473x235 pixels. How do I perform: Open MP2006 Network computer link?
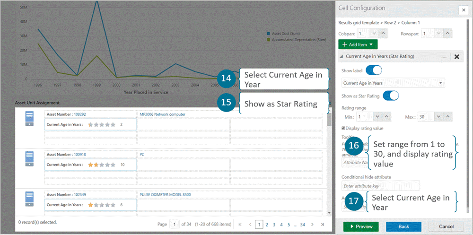163,114
